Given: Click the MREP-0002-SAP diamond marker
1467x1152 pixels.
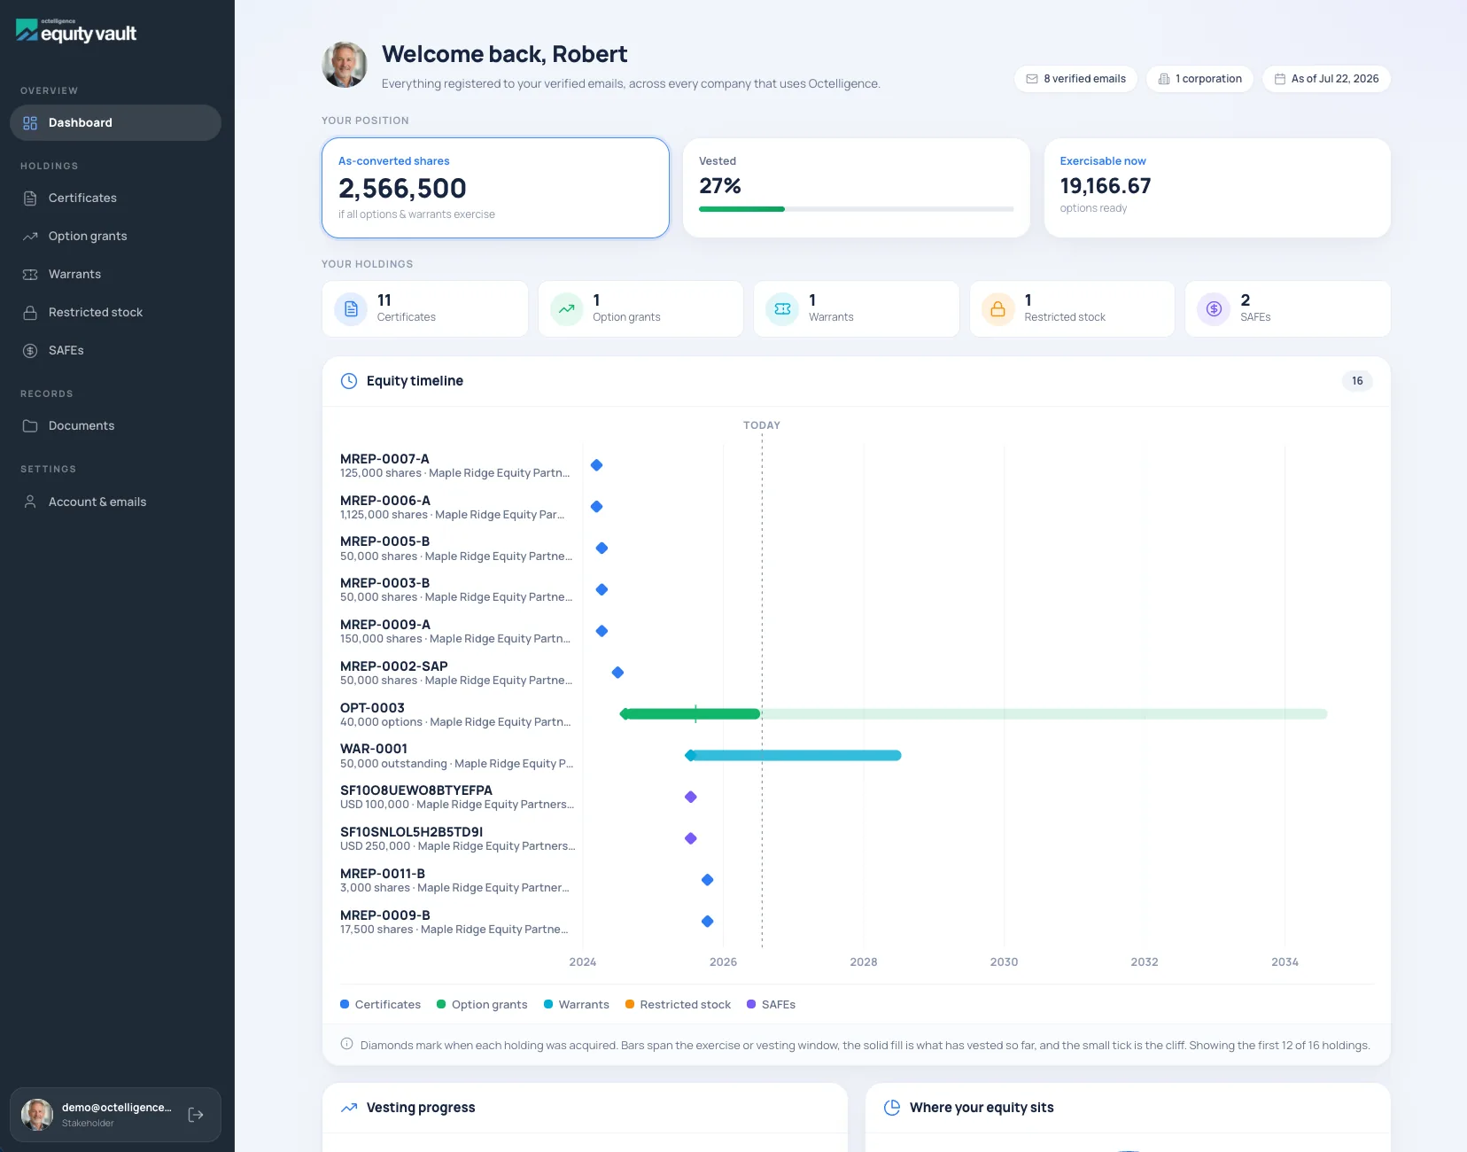Looking at the screenshot, I should [617, 673].
